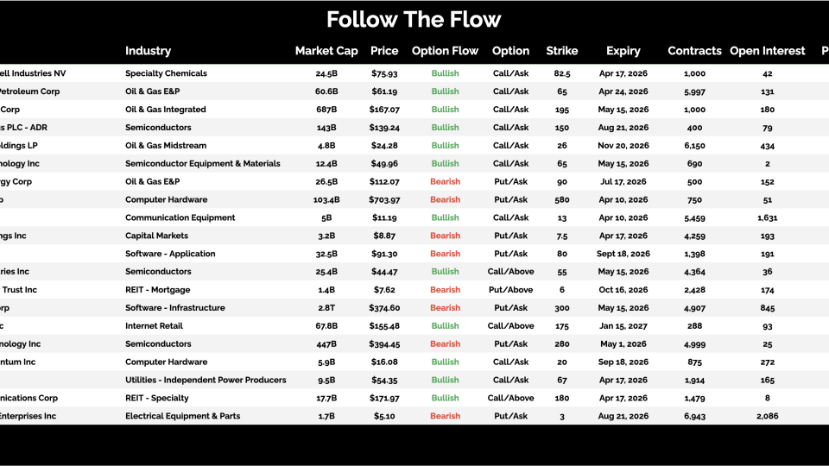
Task: Click the Oil & Gas Integrated cell
Action: [x=166, y=110]
